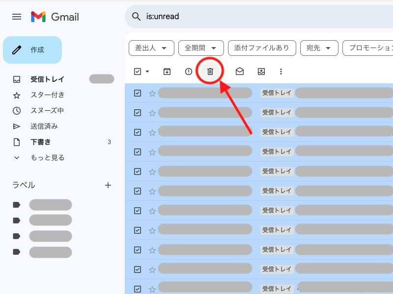Viewport: 393px width, 294px height.
Task: Add a new label with the plus icon
Action: [108, 185]
